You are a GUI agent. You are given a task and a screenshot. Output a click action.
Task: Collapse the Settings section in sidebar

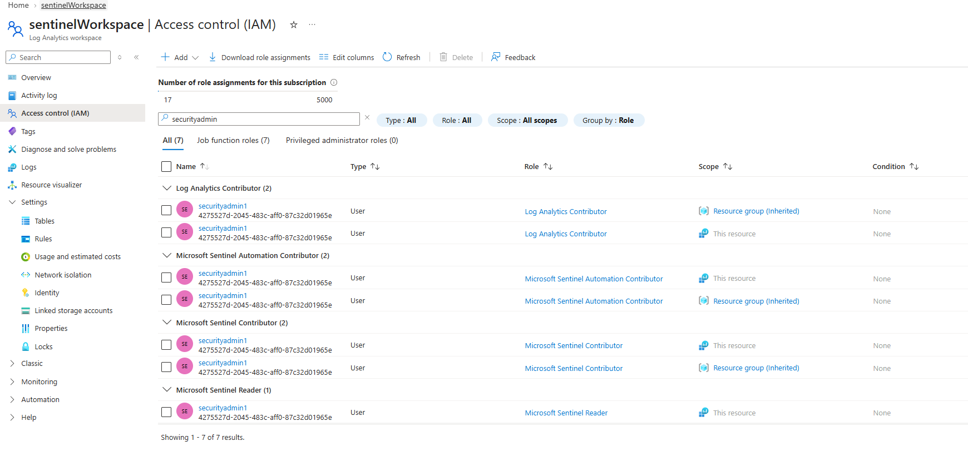pos(12,202)
